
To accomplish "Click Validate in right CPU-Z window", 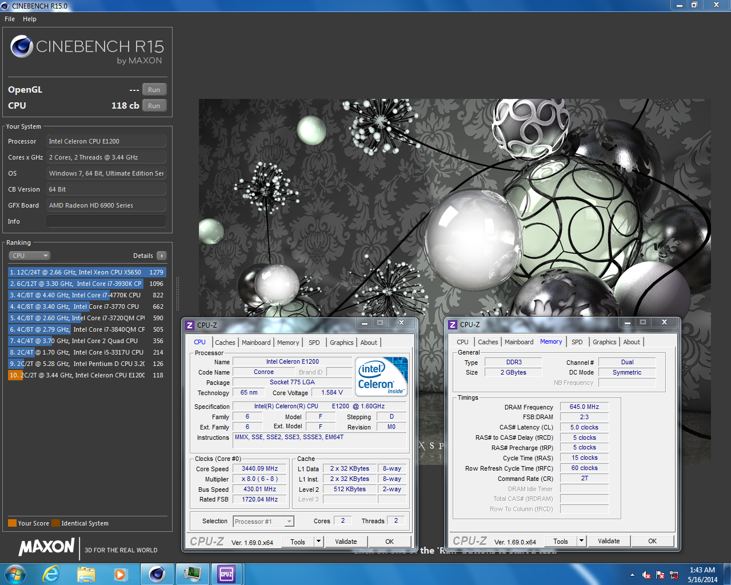I will coord(609,541).
